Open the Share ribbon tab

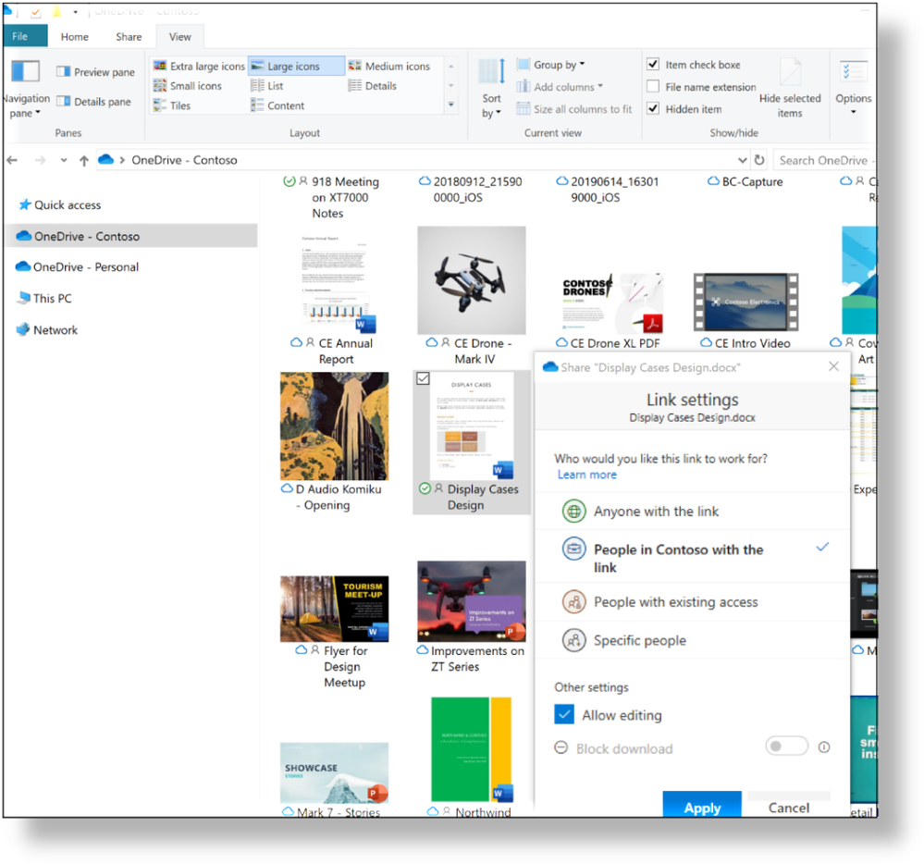[129, 37]
